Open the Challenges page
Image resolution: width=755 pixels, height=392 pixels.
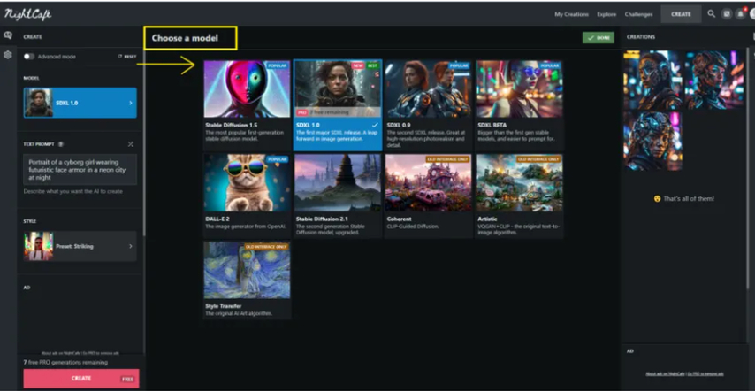[638, 14]
